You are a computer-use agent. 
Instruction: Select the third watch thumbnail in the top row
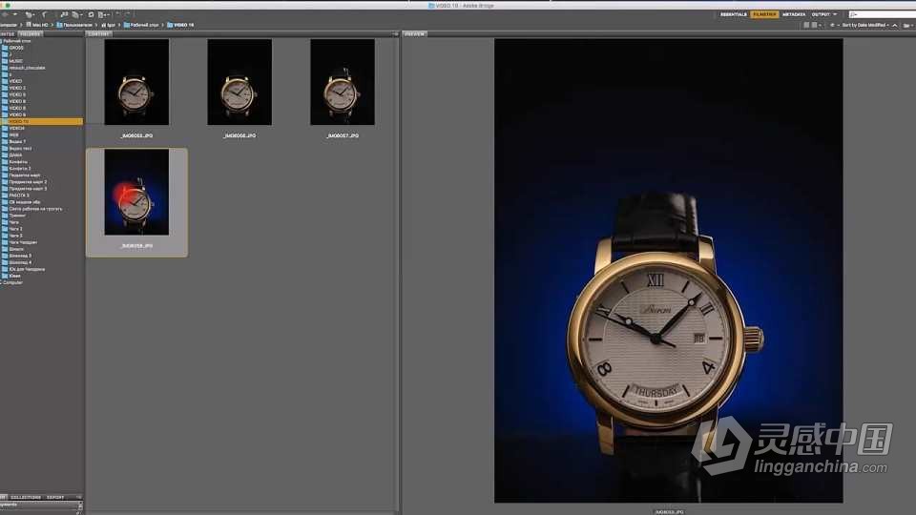click(x=343, y=82)
